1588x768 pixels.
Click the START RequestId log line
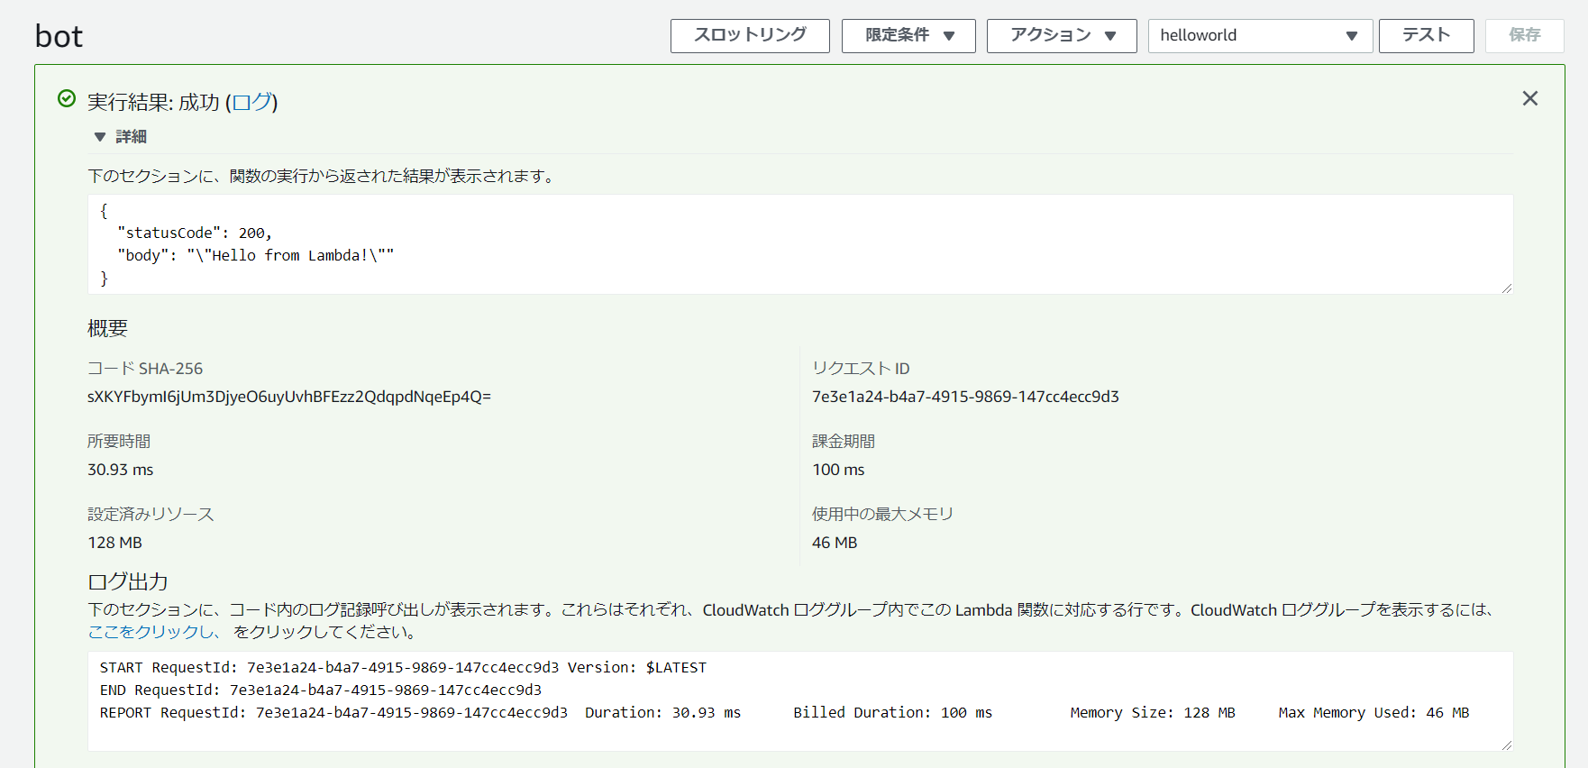pos(403,668)
